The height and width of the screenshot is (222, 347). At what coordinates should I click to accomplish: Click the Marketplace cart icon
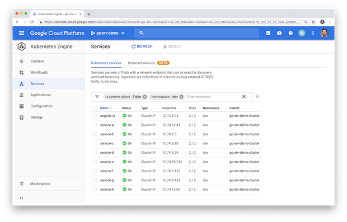point(21,184)
